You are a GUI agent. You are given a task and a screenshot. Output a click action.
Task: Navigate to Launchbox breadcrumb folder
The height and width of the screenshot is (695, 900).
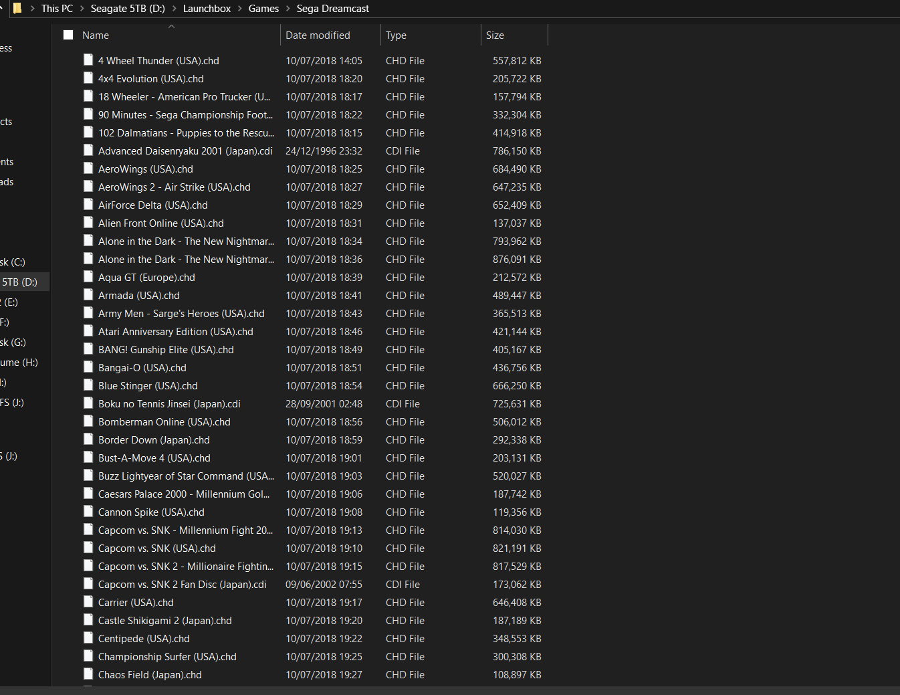[207, 9]
